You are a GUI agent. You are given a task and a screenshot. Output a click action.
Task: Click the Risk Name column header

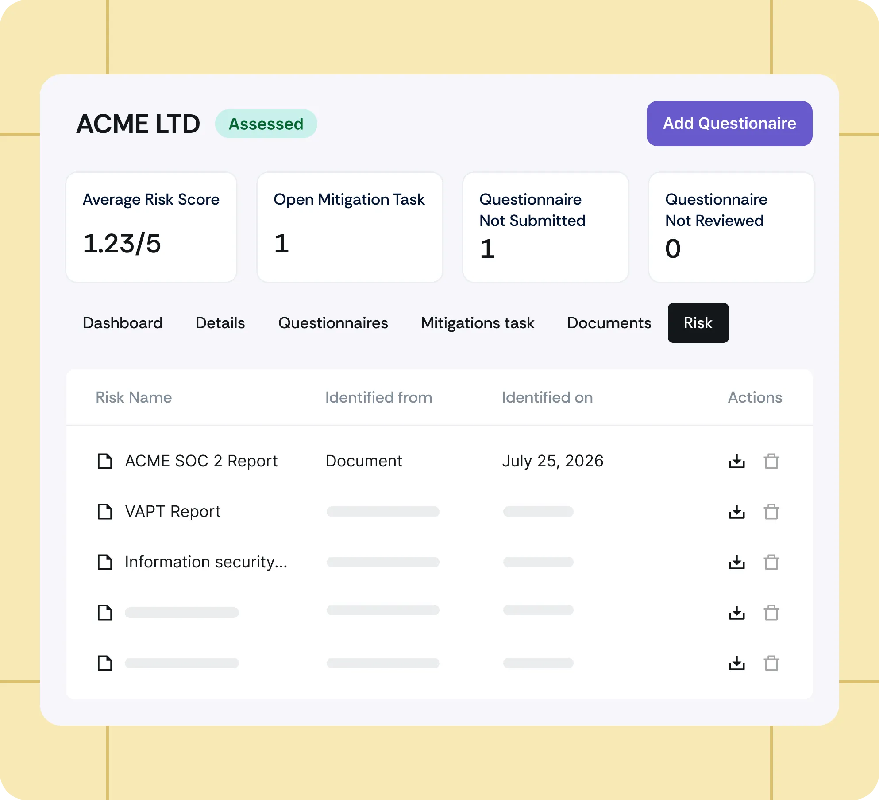tap(134, 397)
